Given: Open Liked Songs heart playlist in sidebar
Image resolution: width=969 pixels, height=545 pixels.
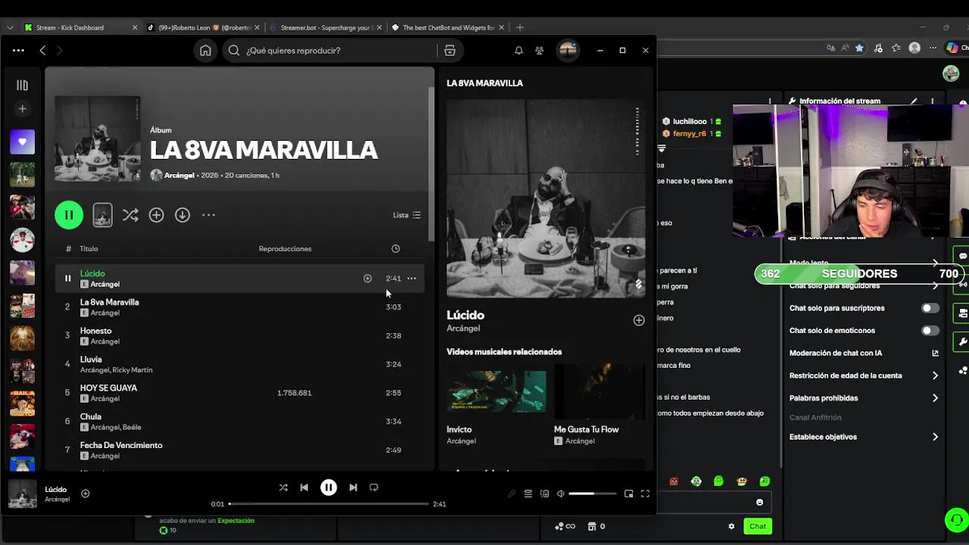Looking at the screenshot, I should pyautogui.click(x=22, y=142).
